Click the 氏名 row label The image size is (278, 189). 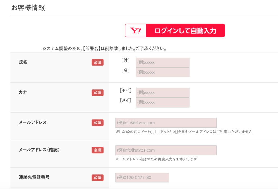pyautogui.click(x=23, y=62)
